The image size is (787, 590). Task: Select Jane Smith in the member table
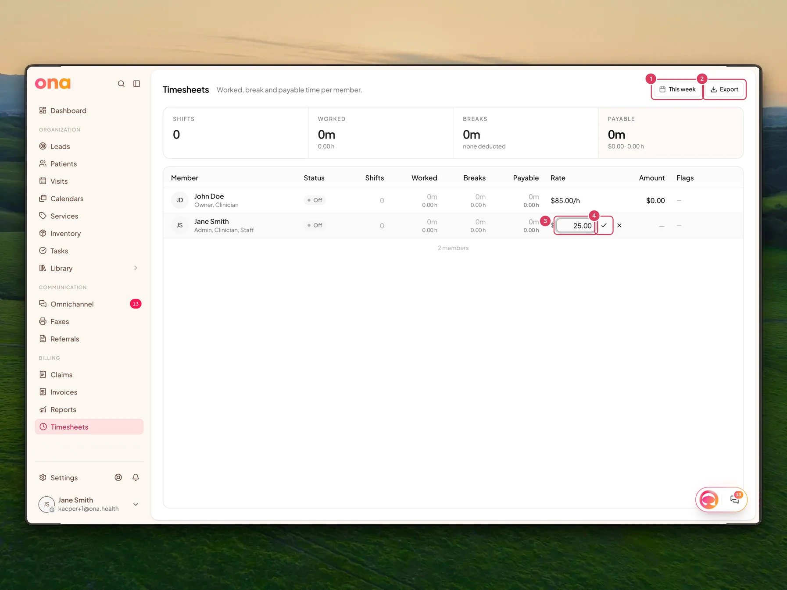[x=211, y=221]
